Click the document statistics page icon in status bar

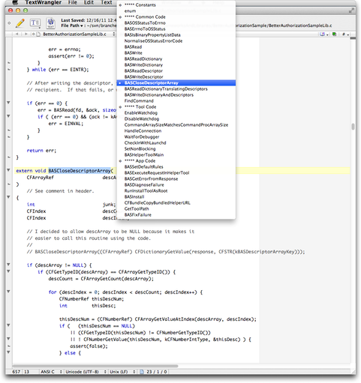point(142,372)
